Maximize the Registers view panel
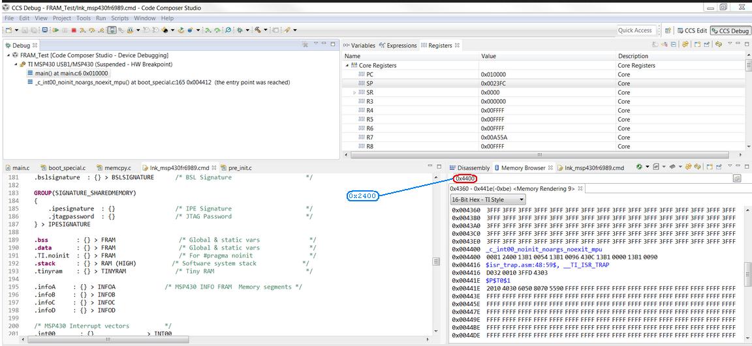This screenshot has width=752, height=346. tap(747, 45)
